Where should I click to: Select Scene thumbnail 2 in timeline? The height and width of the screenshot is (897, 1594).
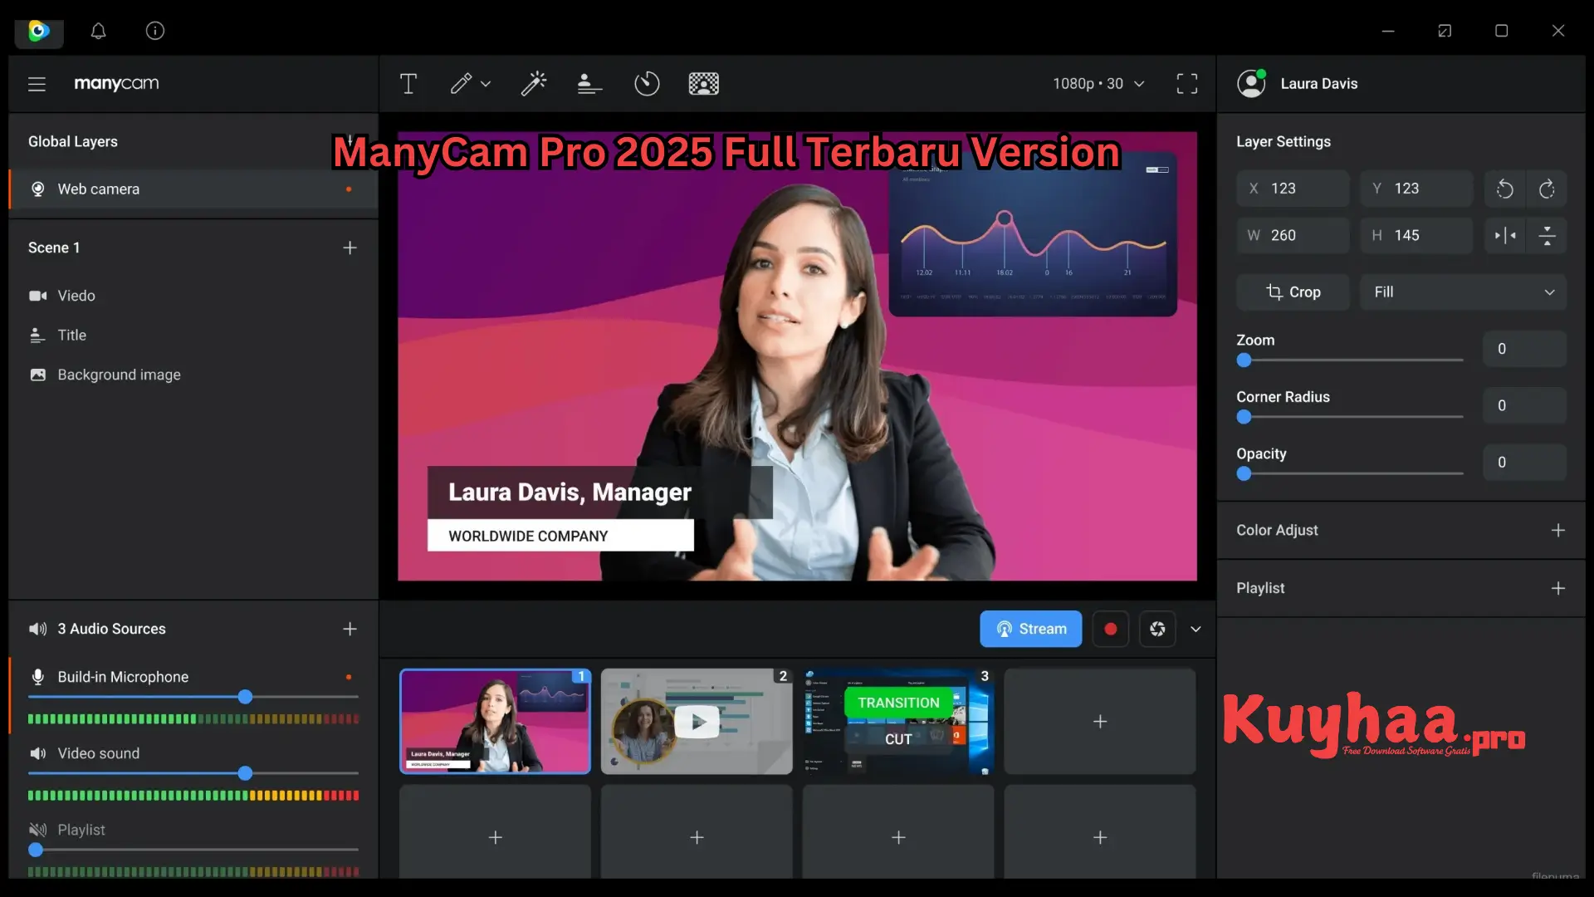click(697, 721)
